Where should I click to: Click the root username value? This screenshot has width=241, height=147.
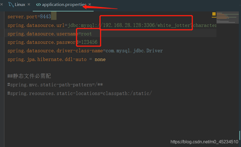(x=86, y=34)
